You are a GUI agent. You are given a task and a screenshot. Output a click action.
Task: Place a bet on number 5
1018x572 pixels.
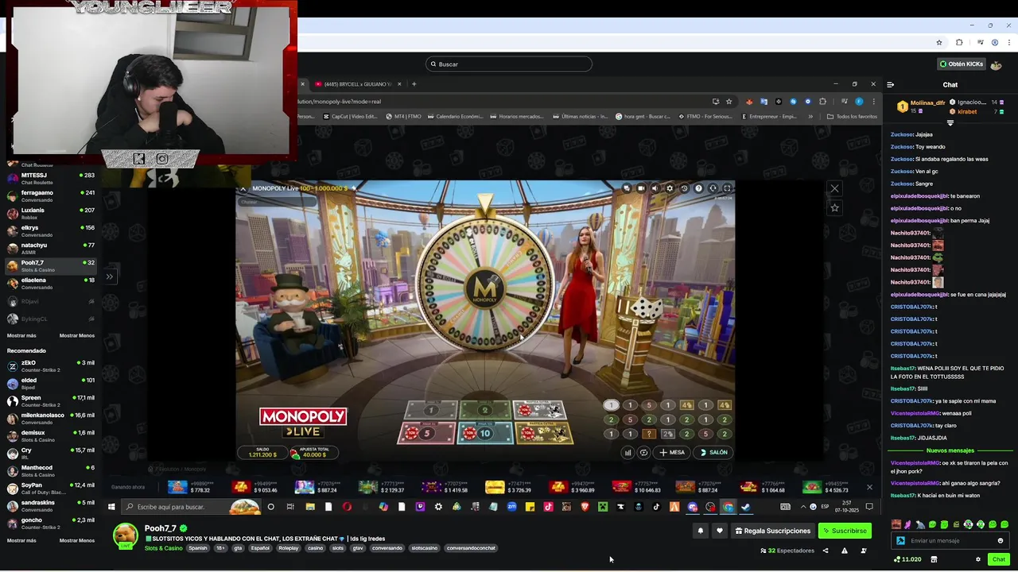pyautogui.click(x=426, y=433)
